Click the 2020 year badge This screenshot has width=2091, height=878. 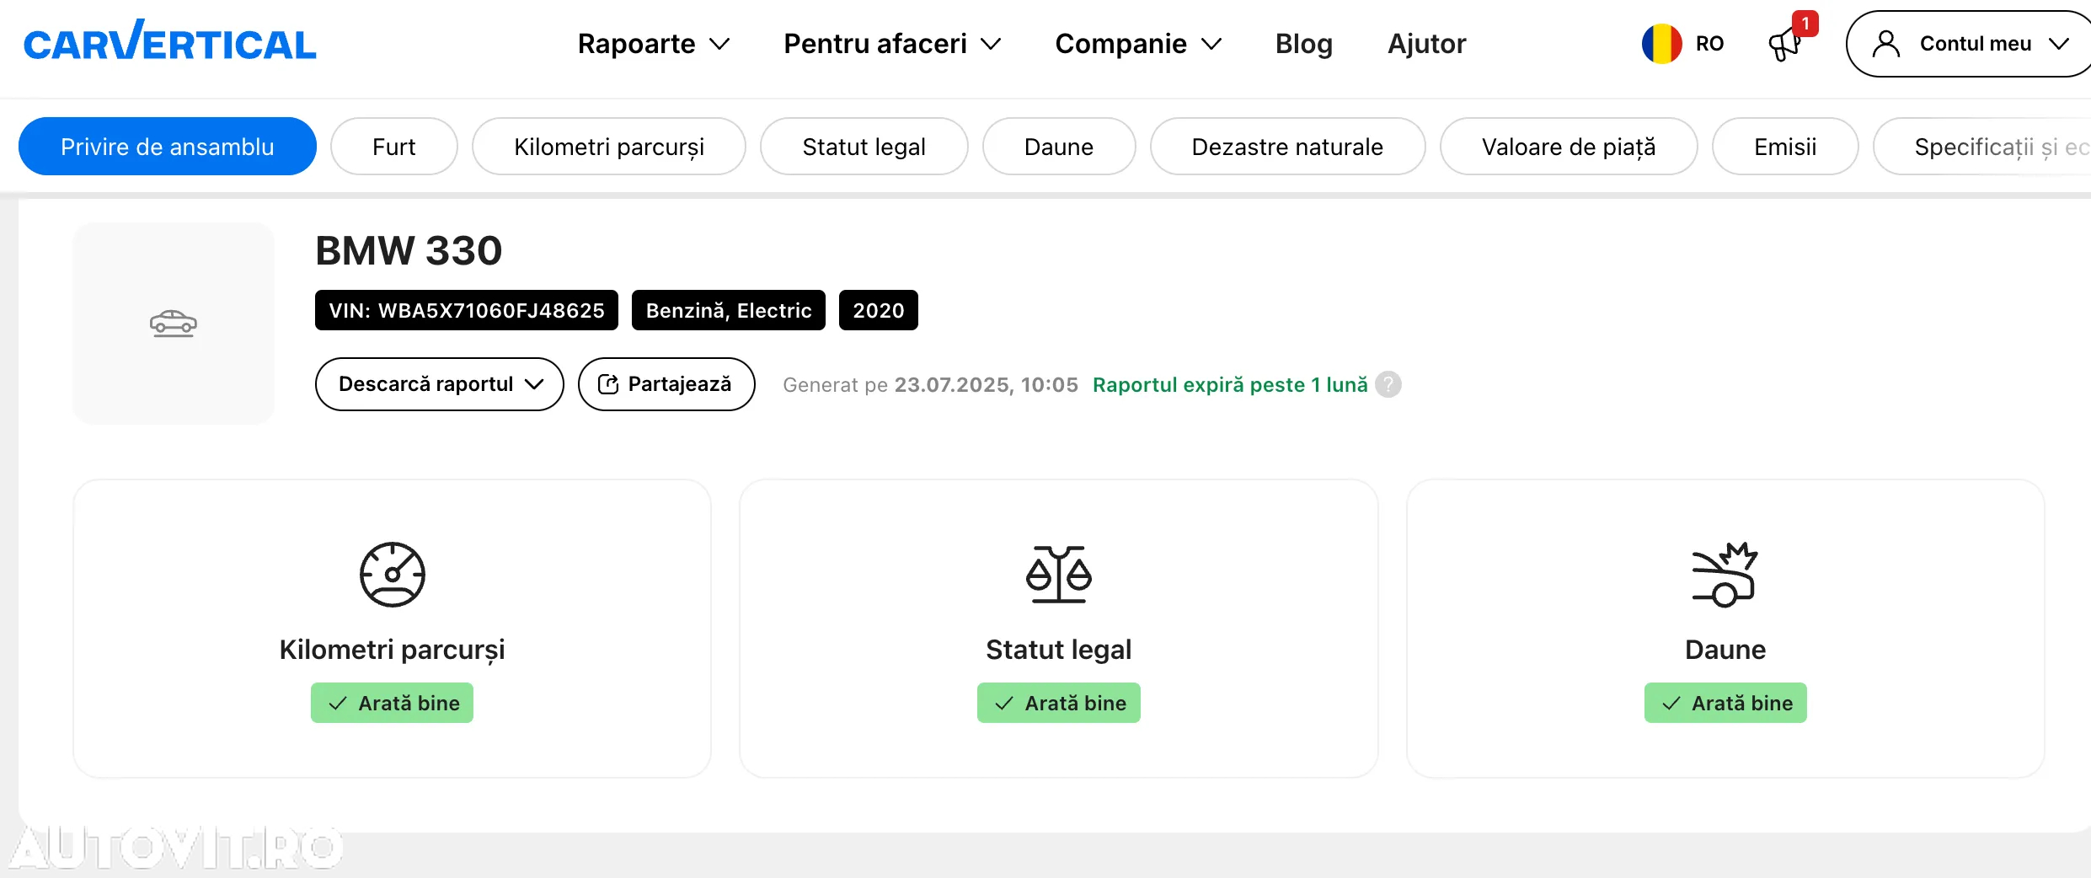pyautogui.click(x=879, y=310)
